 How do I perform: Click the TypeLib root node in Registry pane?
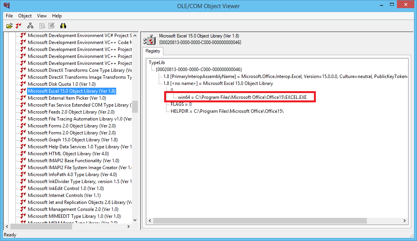coord(157,63)
